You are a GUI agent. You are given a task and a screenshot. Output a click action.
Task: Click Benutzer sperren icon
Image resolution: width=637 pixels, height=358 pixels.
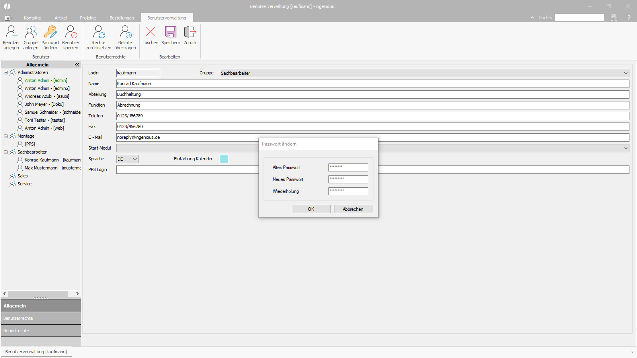point(71,32)
